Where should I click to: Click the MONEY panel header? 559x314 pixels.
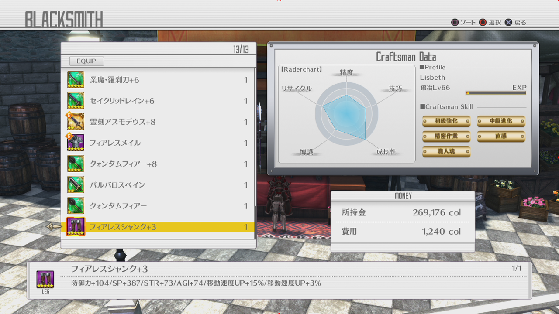pos(403,196)
